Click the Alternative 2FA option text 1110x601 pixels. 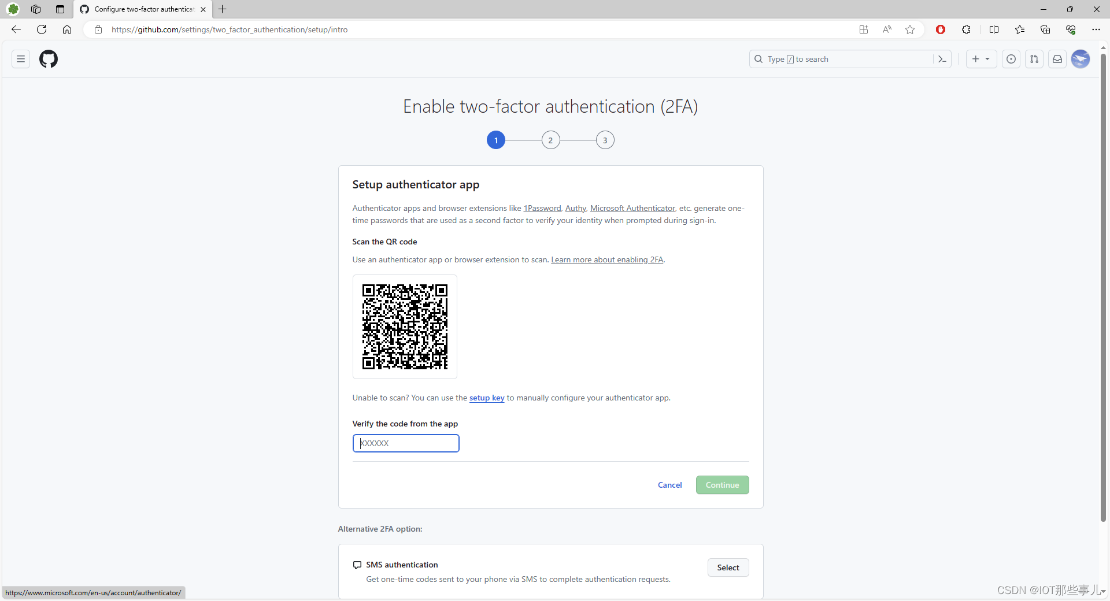pyautogui.click(x=380, y=529)
